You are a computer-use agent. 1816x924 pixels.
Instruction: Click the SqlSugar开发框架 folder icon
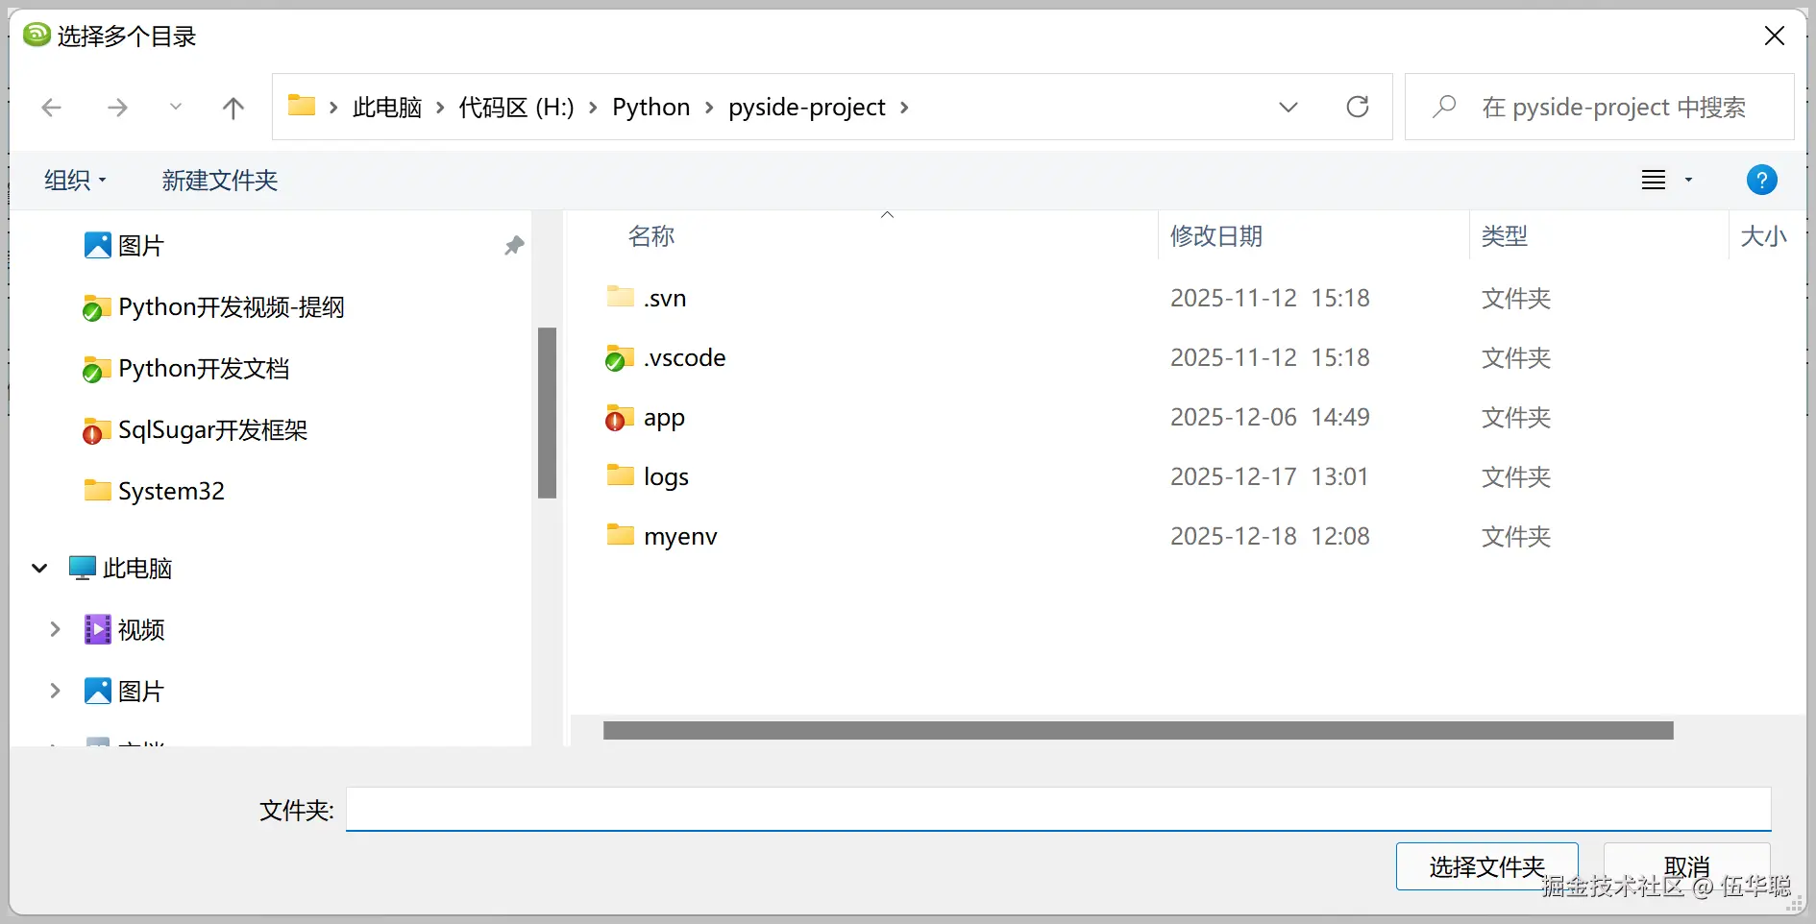(x=95, y=431)
